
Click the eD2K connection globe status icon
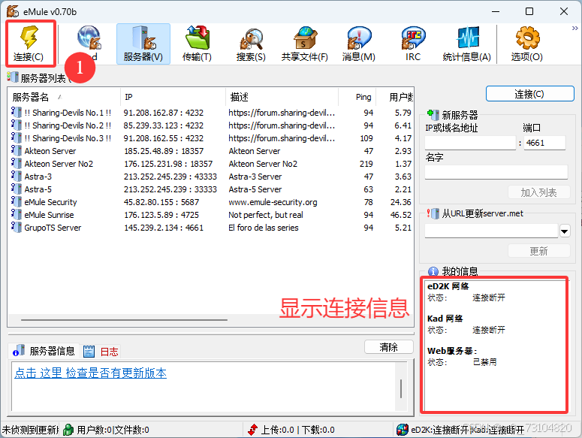point(403,430)
